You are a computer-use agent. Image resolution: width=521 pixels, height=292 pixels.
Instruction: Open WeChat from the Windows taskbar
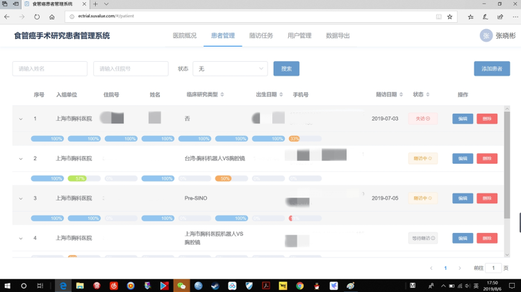[x=182, y=285]
